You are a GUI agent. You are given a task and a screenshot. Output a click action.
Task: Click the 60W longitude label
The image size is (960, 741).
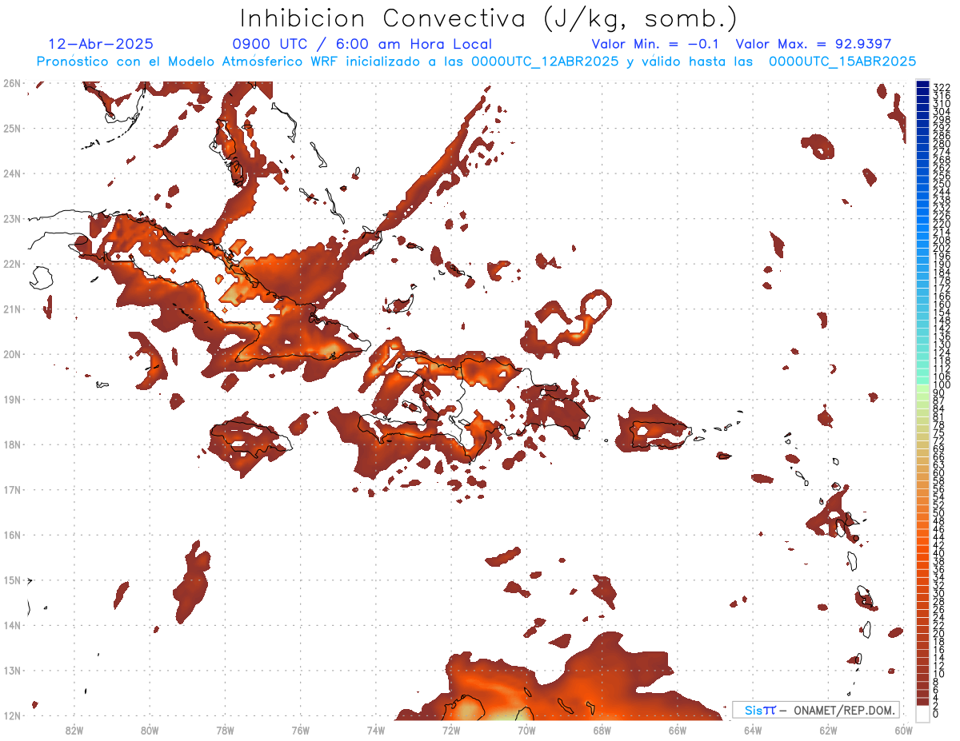(903, 730)
